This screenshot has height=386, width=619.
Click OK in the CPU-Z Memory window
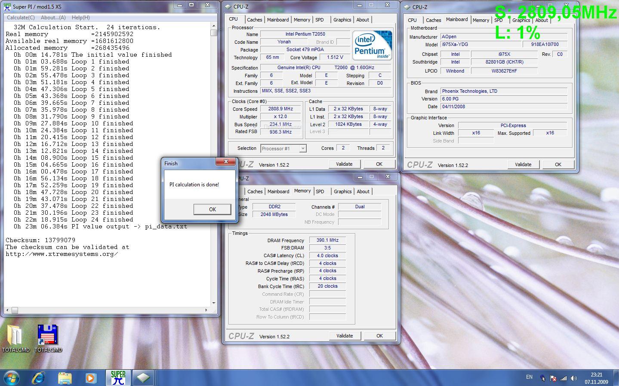(379, 336)
